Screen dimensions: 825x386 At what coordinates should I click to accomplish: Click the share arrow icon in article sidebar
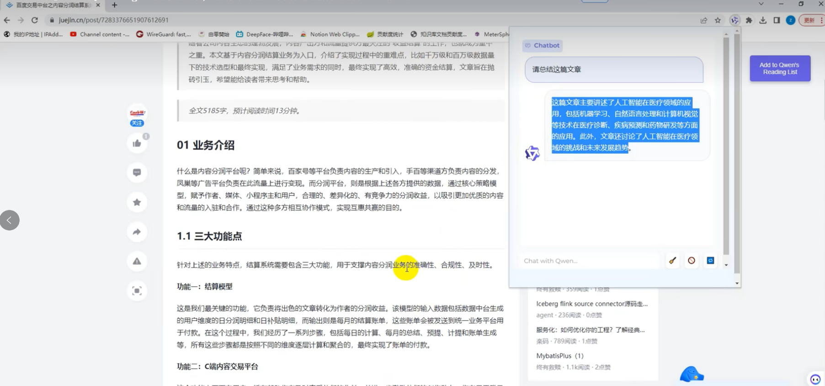(137, 232)
